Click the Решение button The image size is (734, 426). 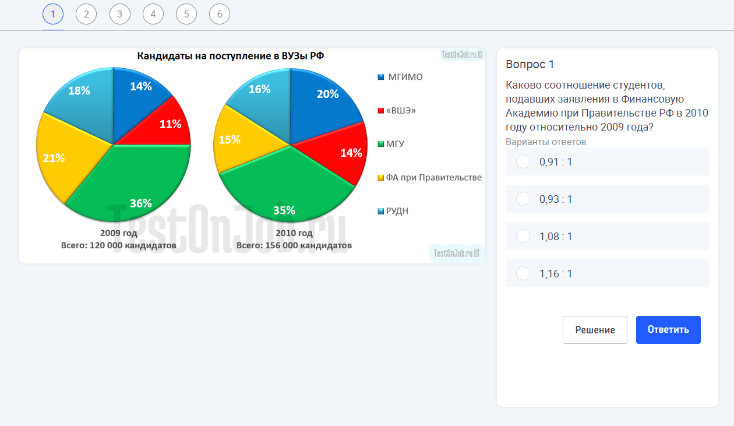[595, 330]
